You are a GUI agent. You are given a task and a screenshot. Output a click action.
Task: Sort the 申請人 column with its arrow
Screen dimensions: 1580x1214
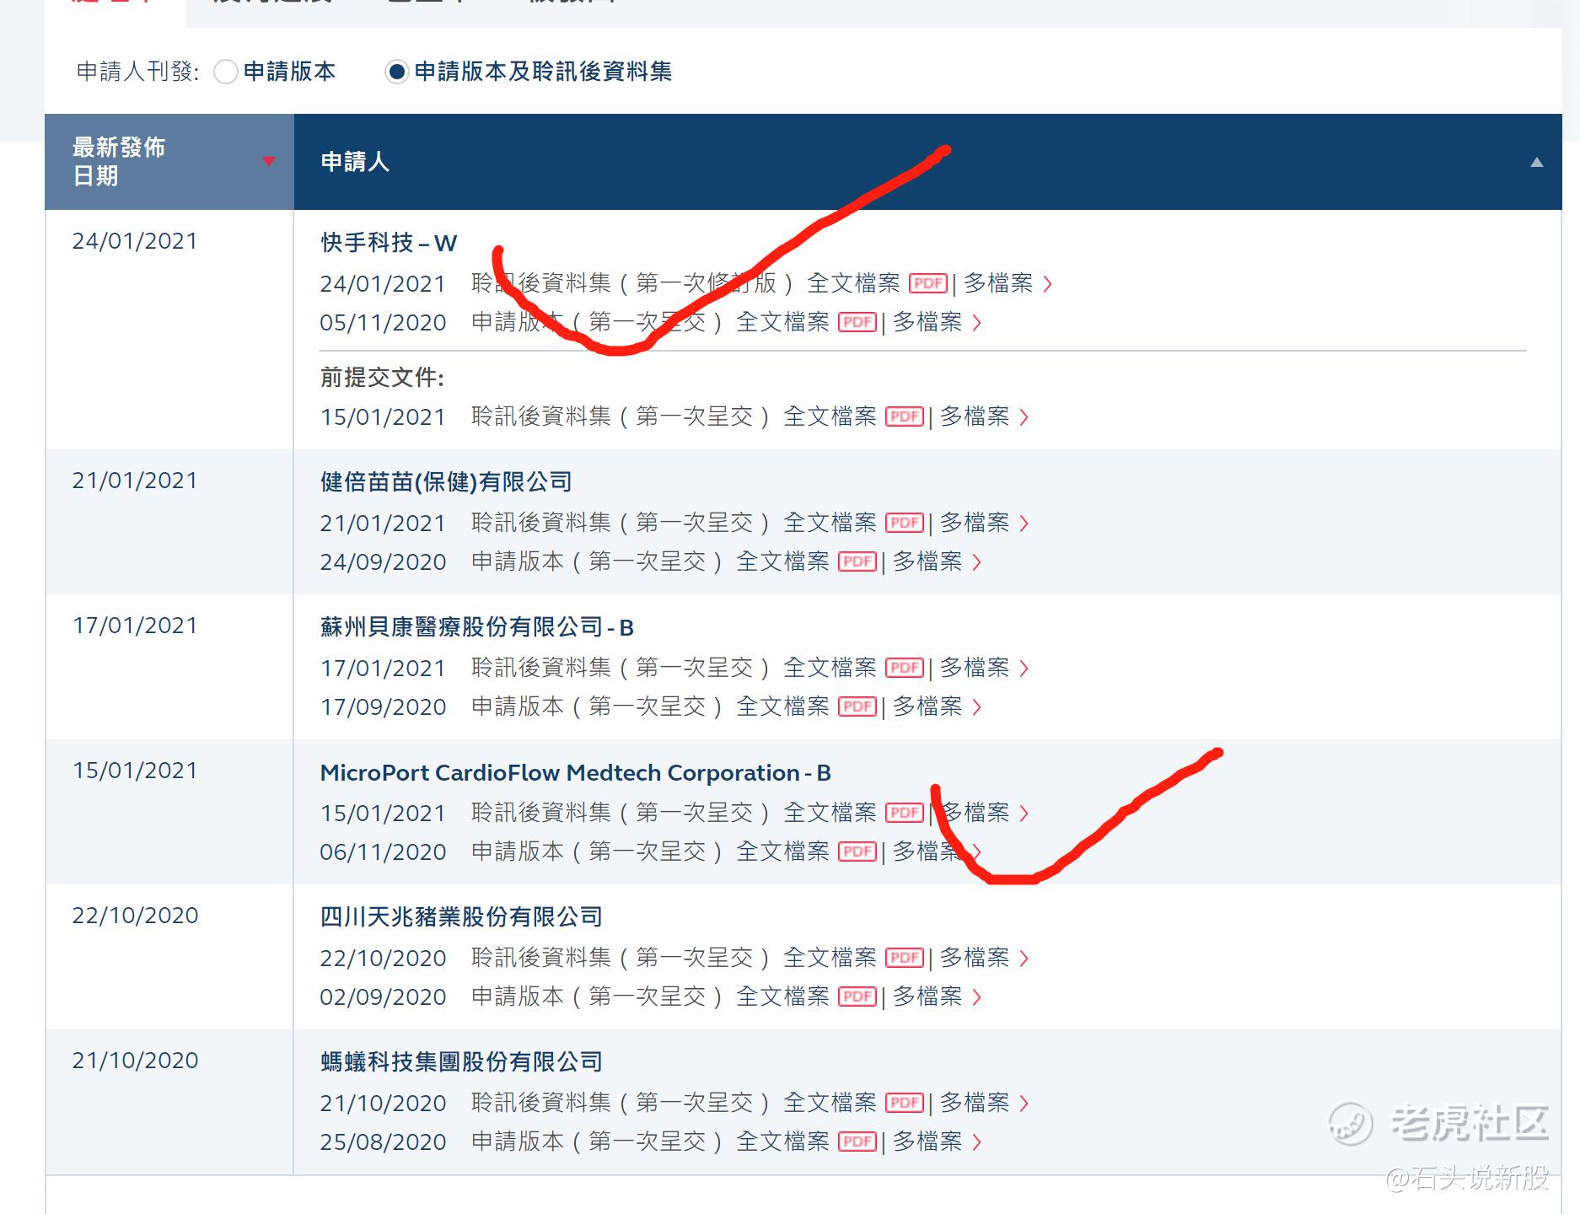coord(1537,162)
